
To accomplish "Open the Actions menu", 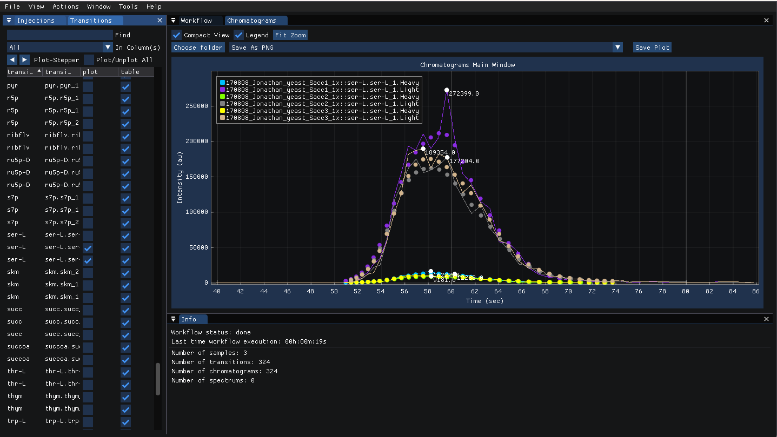I will tap(65, 6).
